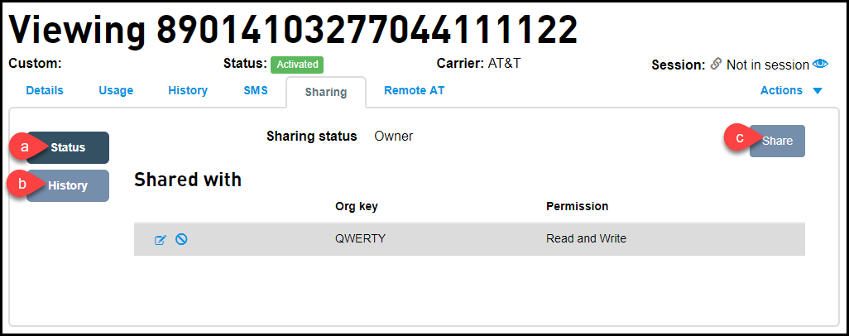The width and height of the screenshot is (849, 336).
Task: Click the Share button
Action: pyautogui.click(x=777, y=141)
